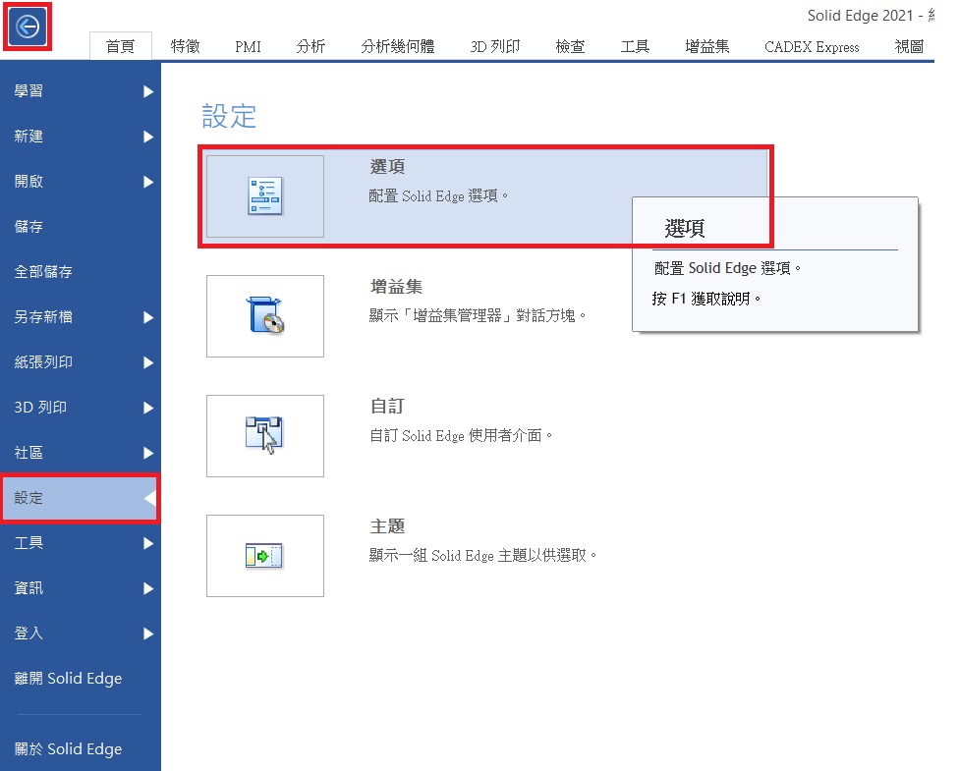Image resolution: width=959 pixels, height=771 pixels.
Task: Click the 配置 Solid Edge 選項 description under 選項
Action: pyautogui.click(x=438, y=196)
